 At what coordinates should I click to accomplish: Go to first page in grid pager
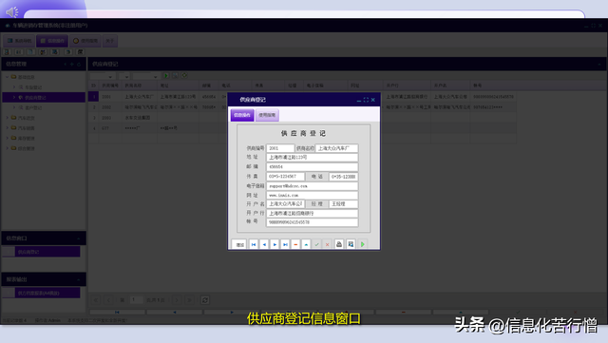point(96,300)
